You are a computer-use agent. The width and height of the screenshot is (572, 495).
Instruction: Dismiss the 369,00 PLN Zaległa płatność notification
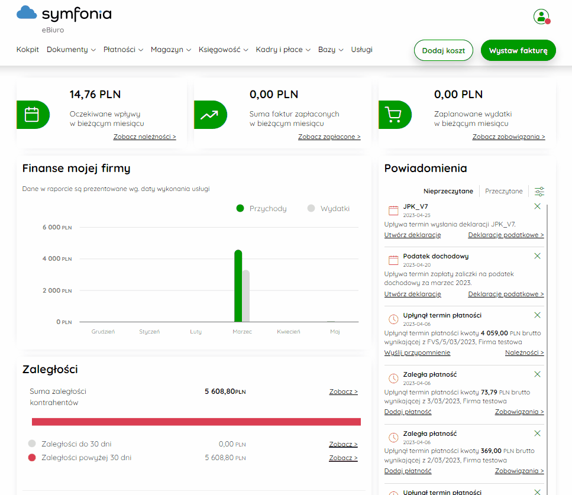(537, 433)
